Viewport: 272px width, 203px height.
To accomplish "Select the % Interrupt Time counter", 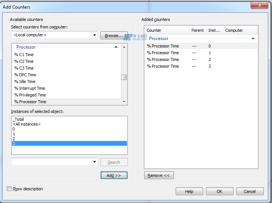I will (x=30, y=88).
